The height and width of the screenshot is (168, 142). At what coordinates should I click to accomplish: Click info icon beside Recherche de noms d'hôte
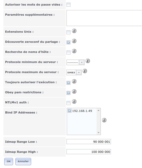(x=74, y=51)
